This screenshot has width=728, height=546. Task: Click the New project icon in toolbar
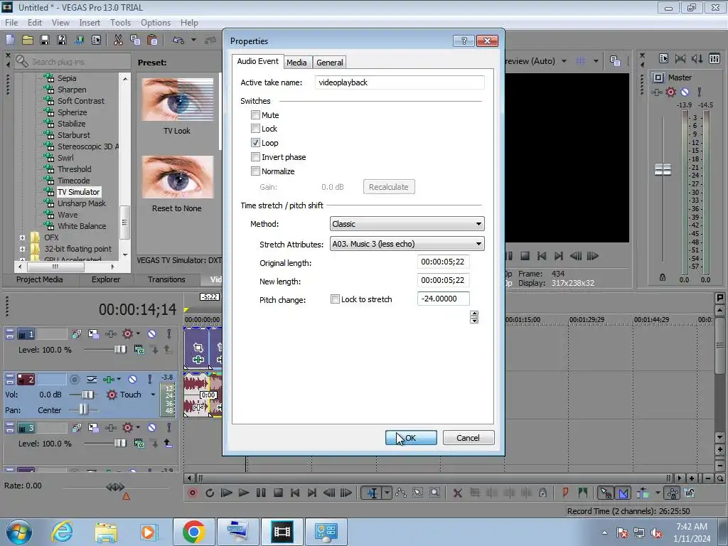coord(10,40)
